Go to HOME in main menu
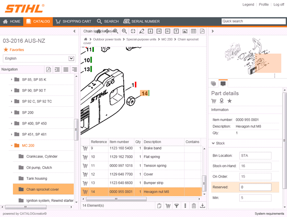 click(x=11, y=22)
